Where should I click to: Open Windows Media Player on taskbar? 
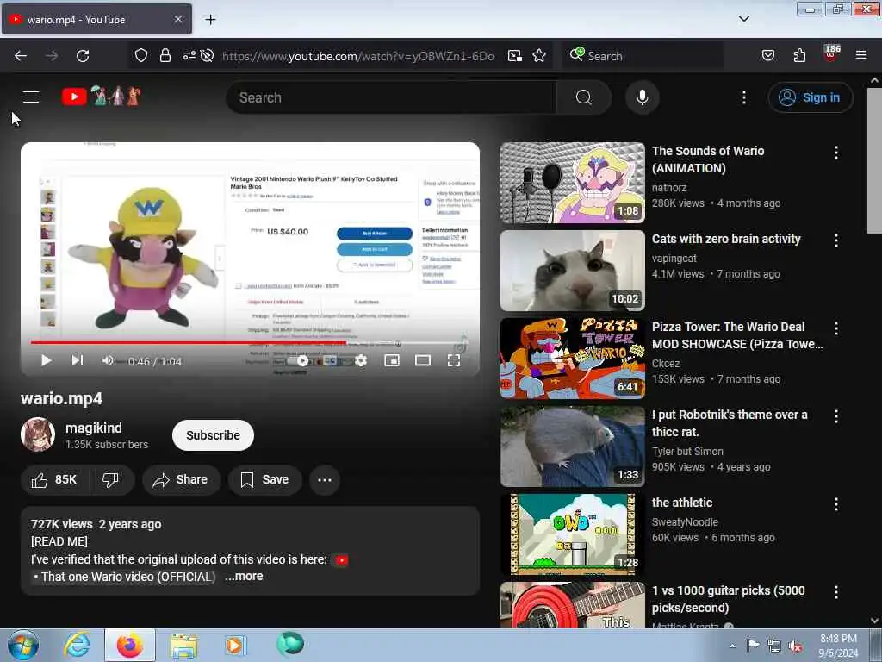235,645
